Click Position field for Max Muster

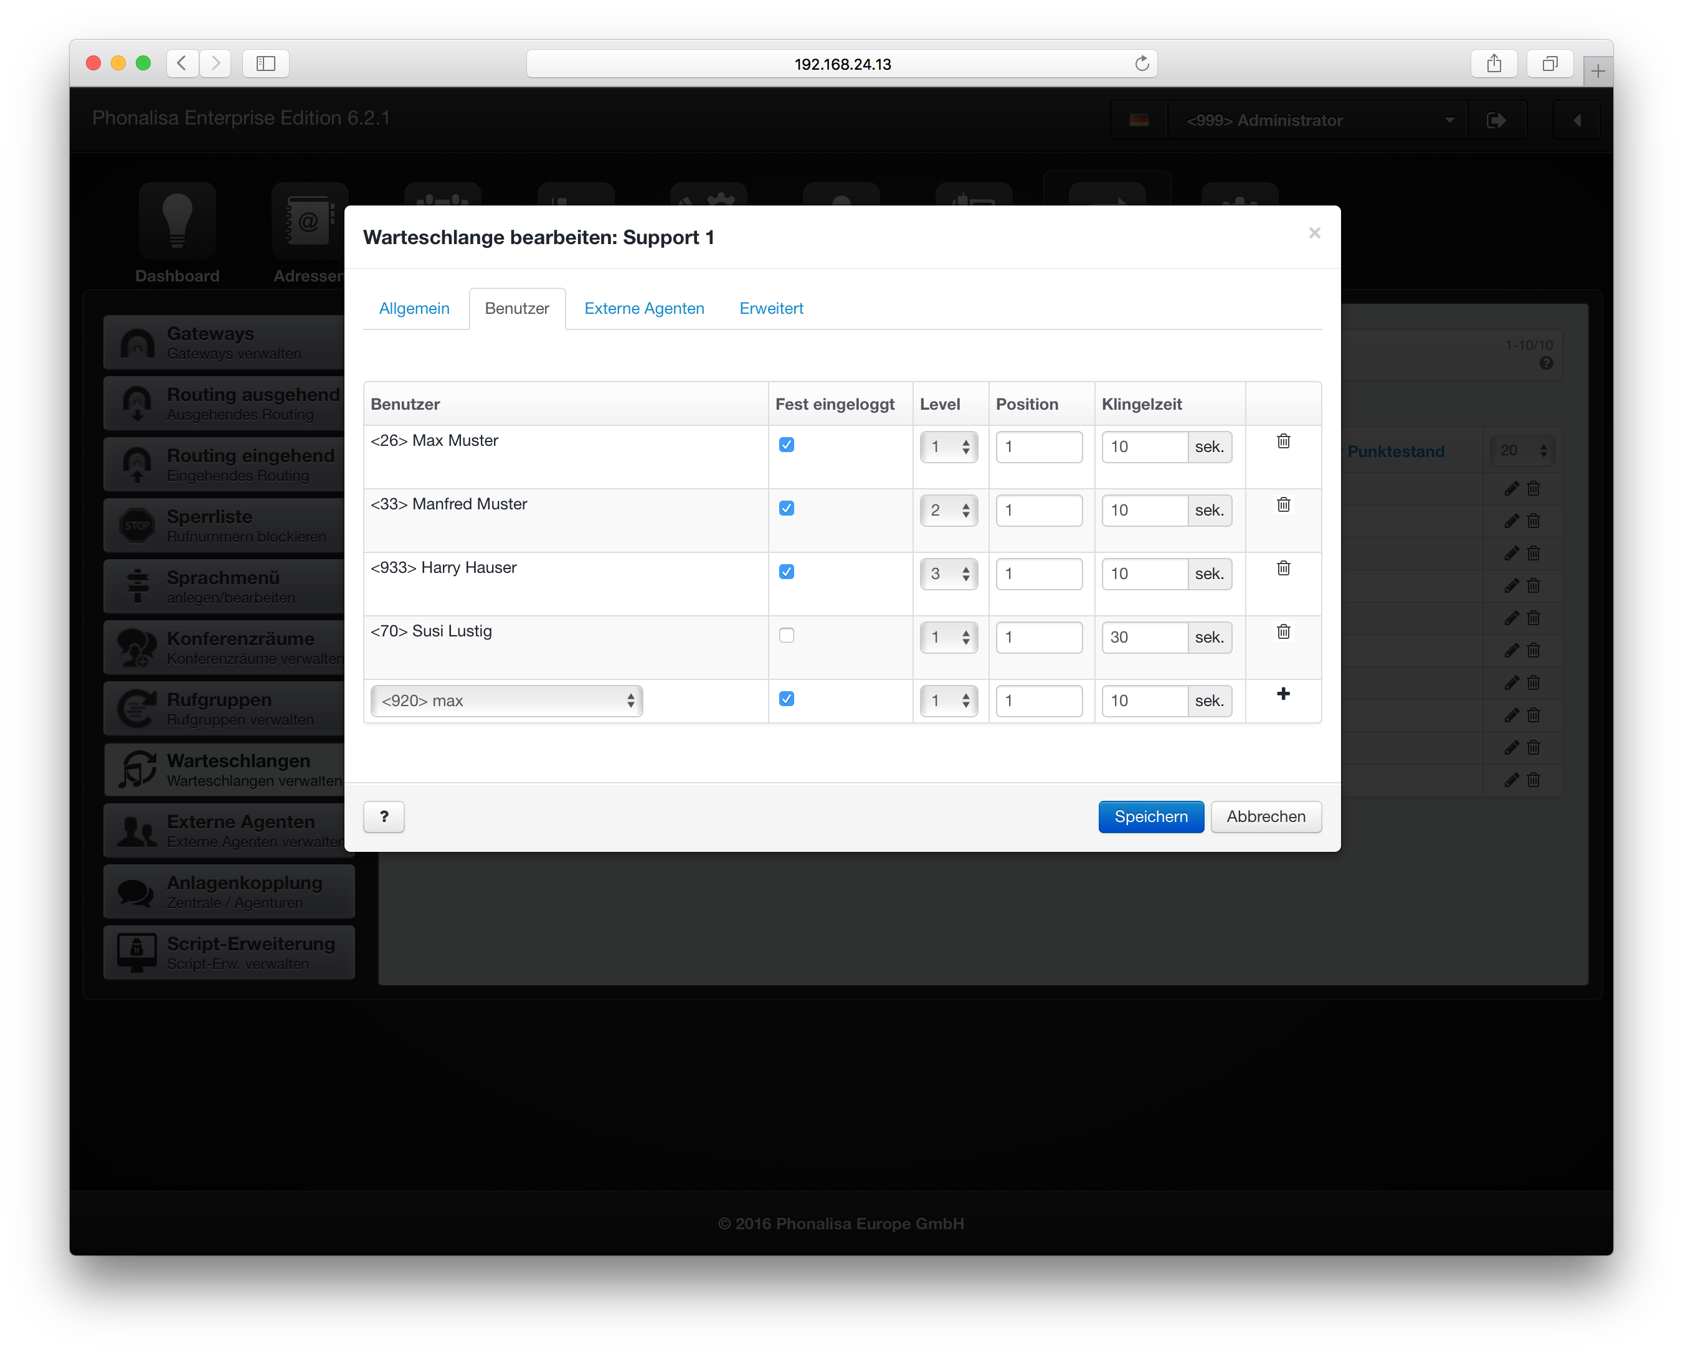tap(1039, 446)
